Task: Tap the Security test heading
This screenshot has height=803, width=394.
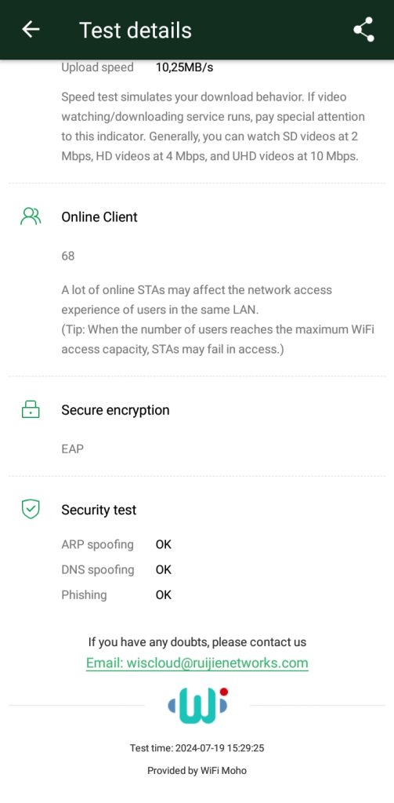Action: pos(99,510)
